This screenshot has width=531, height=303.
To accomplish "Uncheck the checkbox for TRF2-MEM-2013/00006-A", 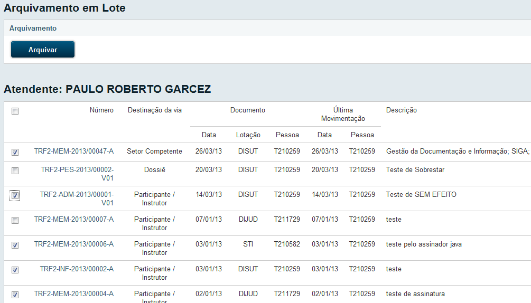I will pos(15,245).
